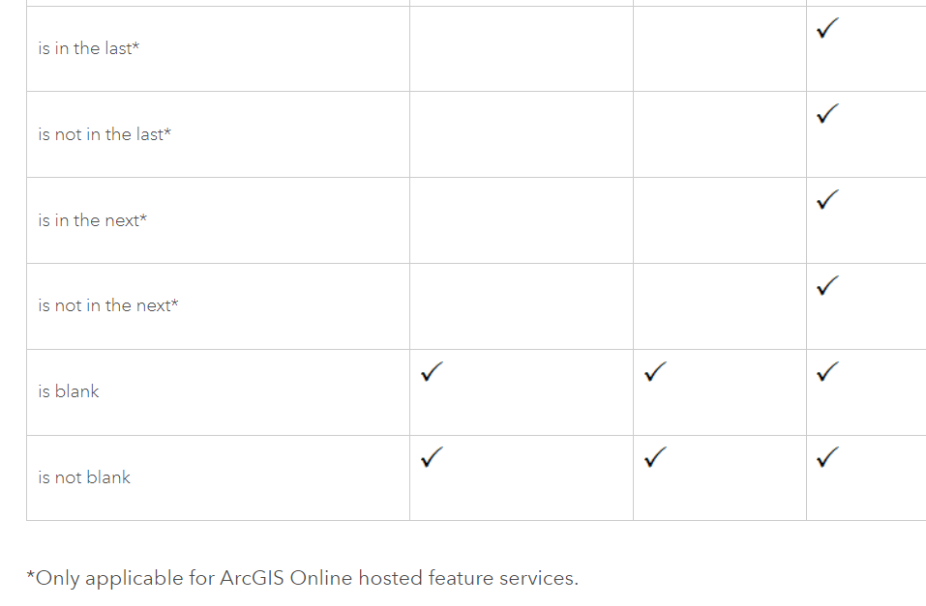Click first checkmark in 'is not blank' row
The height and width of the screenshot is (606, 926).
click(433, 457)
